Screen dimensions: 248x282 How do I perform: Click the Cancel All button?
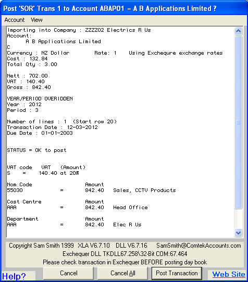123,273
